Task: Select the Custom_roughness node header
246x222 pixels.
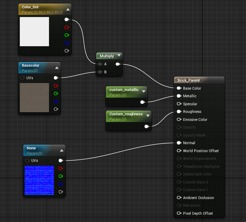Action: (126, 114)
